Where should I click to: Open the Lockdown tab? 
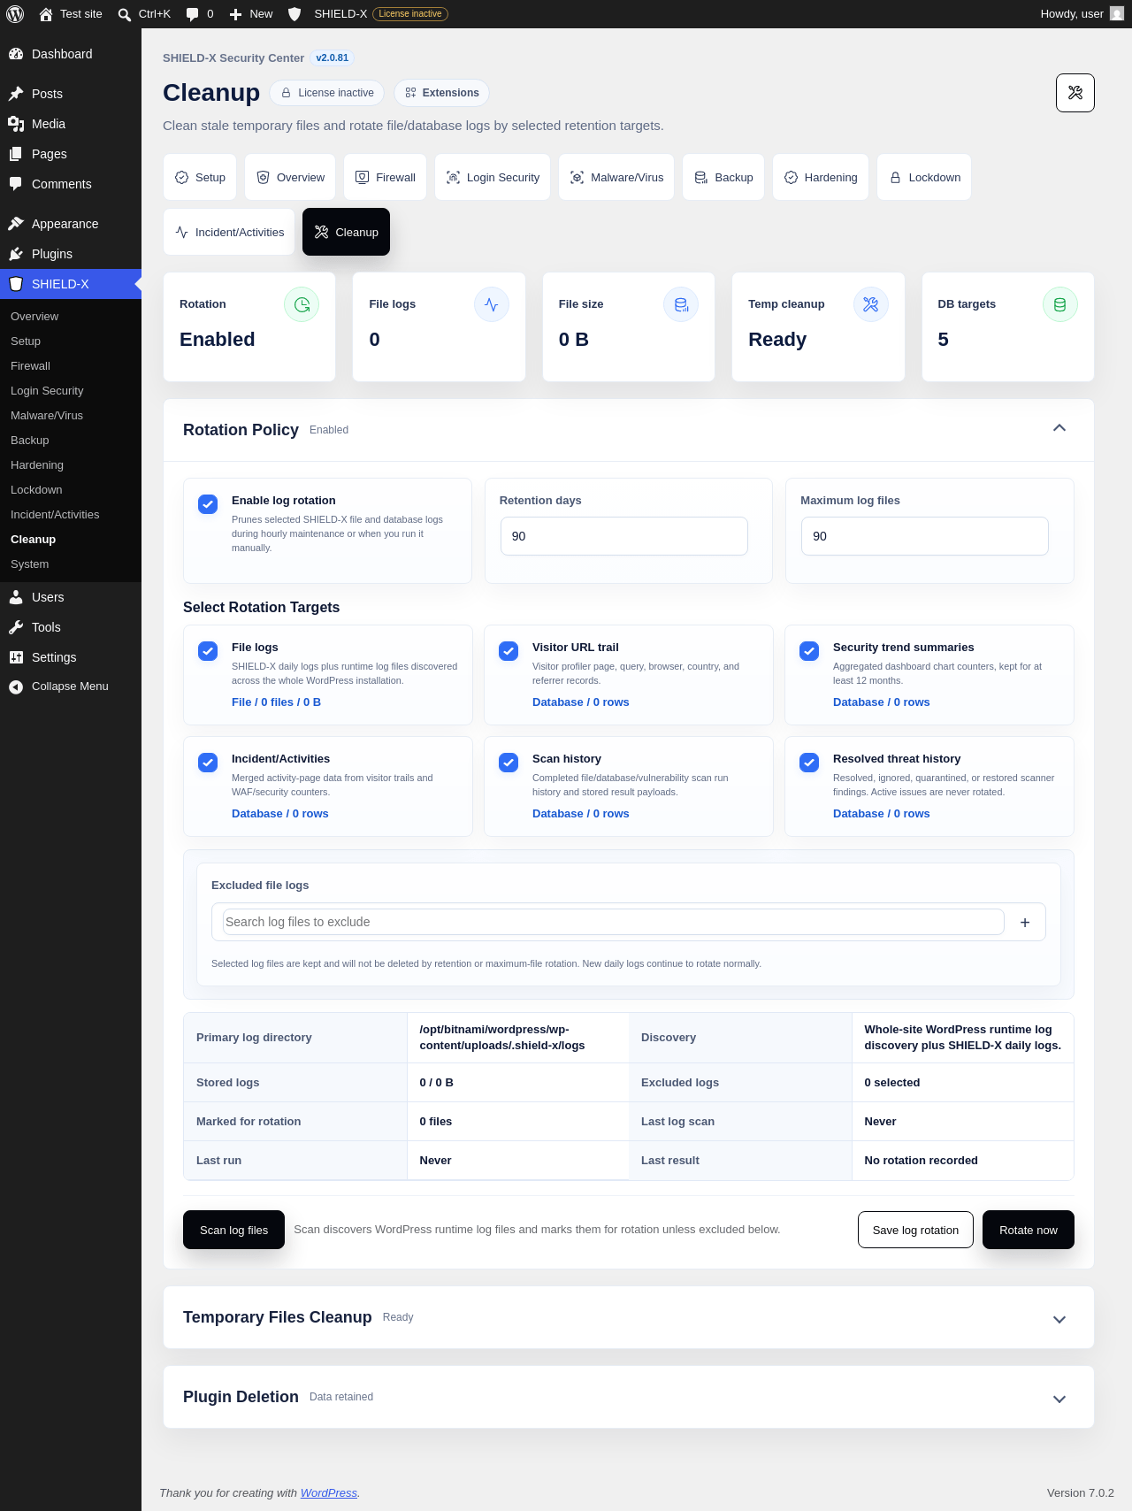click(x=924, y=177)
